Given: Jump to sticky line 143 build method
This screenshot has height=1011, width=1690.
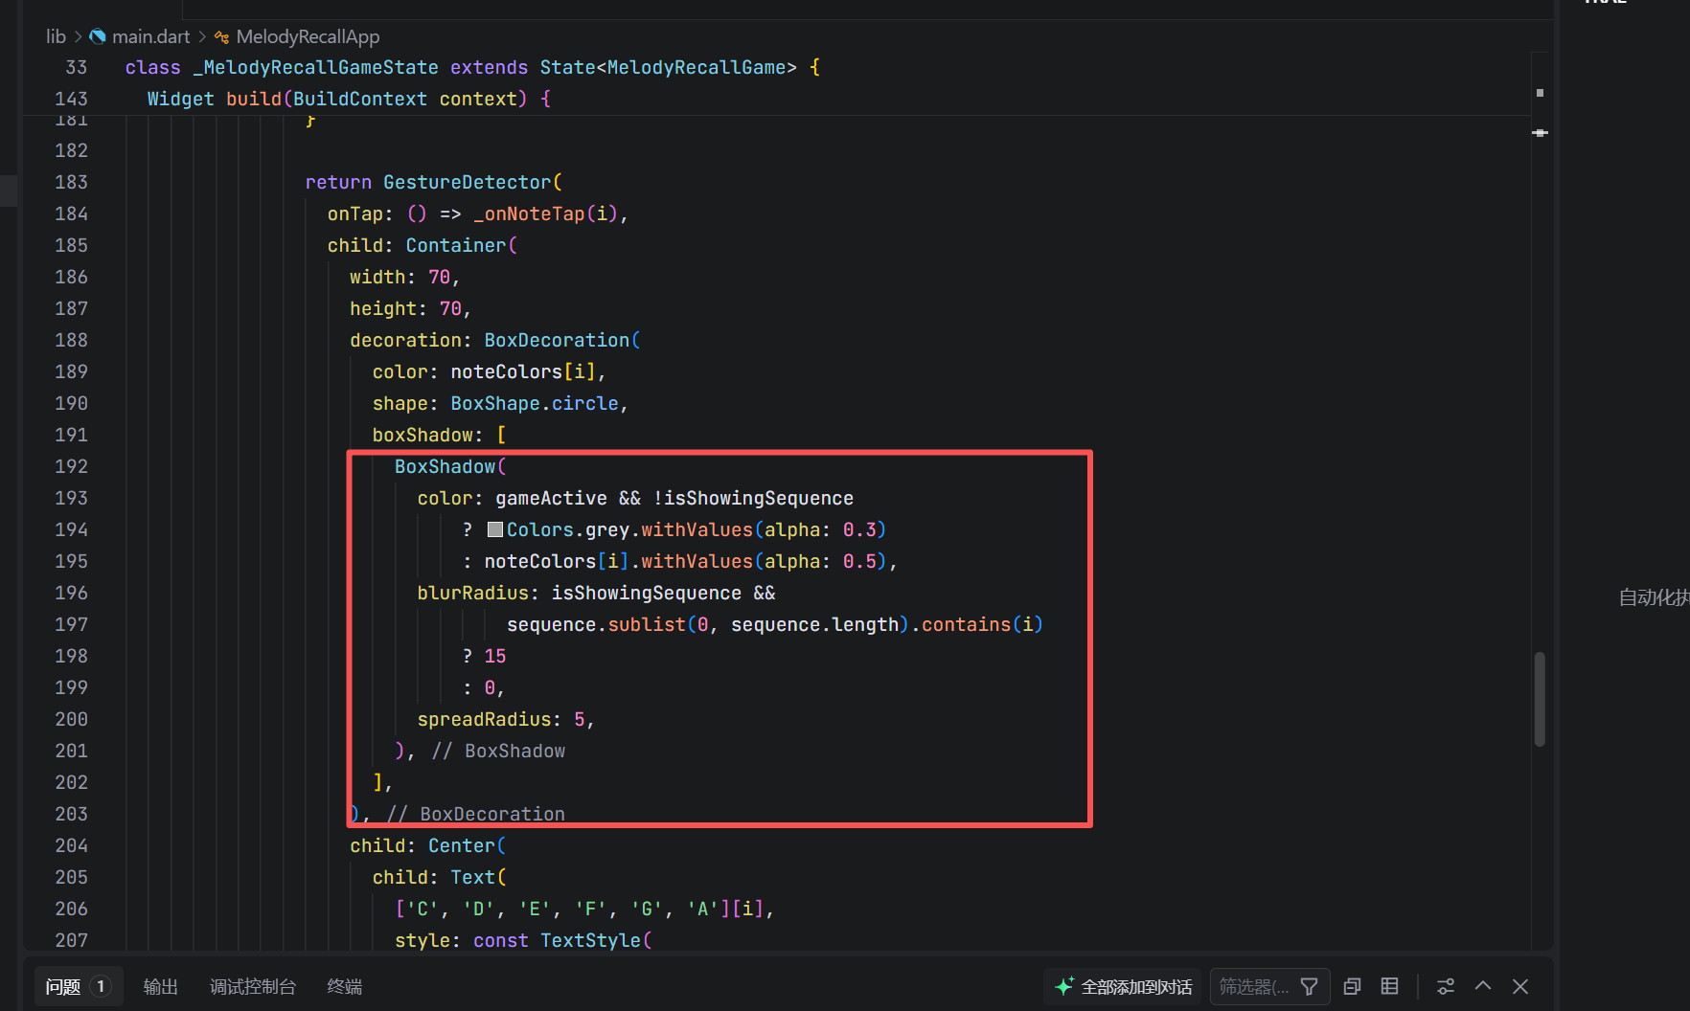Looking at the screenshot, I should tap(776, 99).
